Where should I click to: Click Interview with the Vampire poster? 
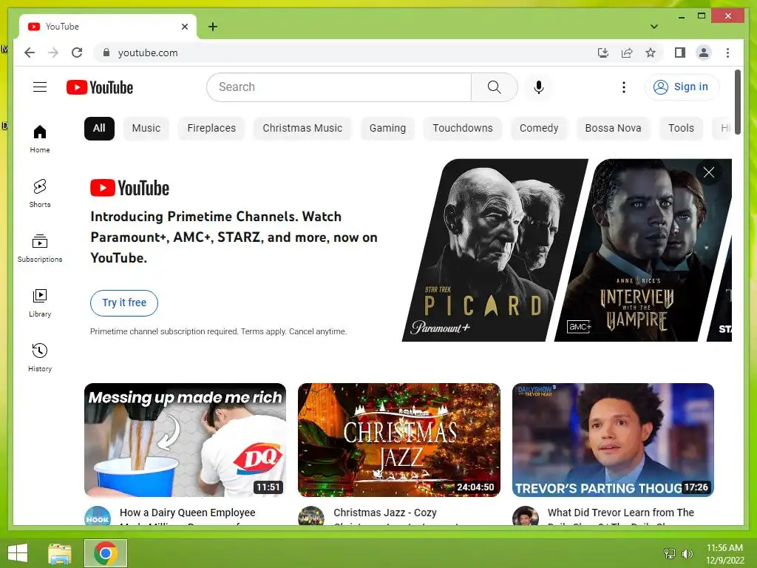[x=644, y=250]
